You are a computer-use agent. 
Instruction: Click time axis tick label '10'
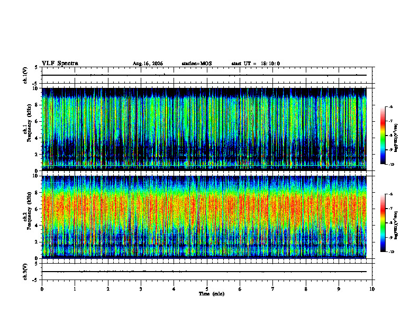pyautogui.click(x=372, y=289)
